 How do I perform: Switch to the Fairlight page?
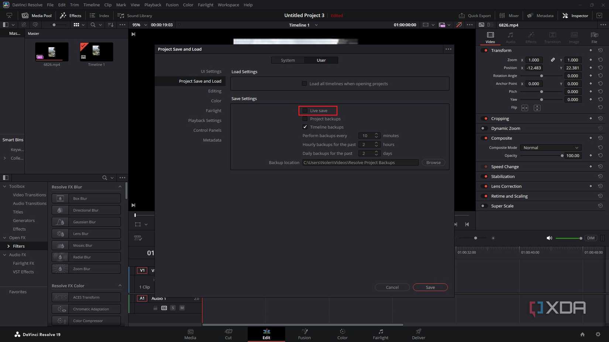[x=380, y=334]
